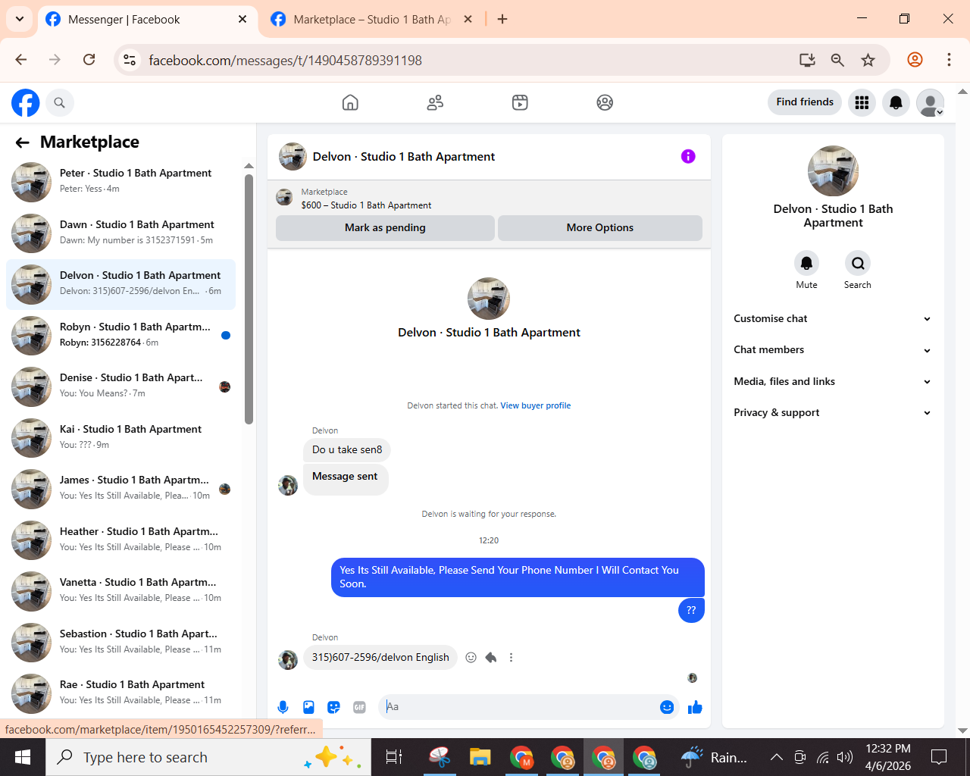Viewport: 970px width, 776px height.
Task: Switch to the Messenger | Facebook tab
Action: pyautogui.click(x=147, y=20)
